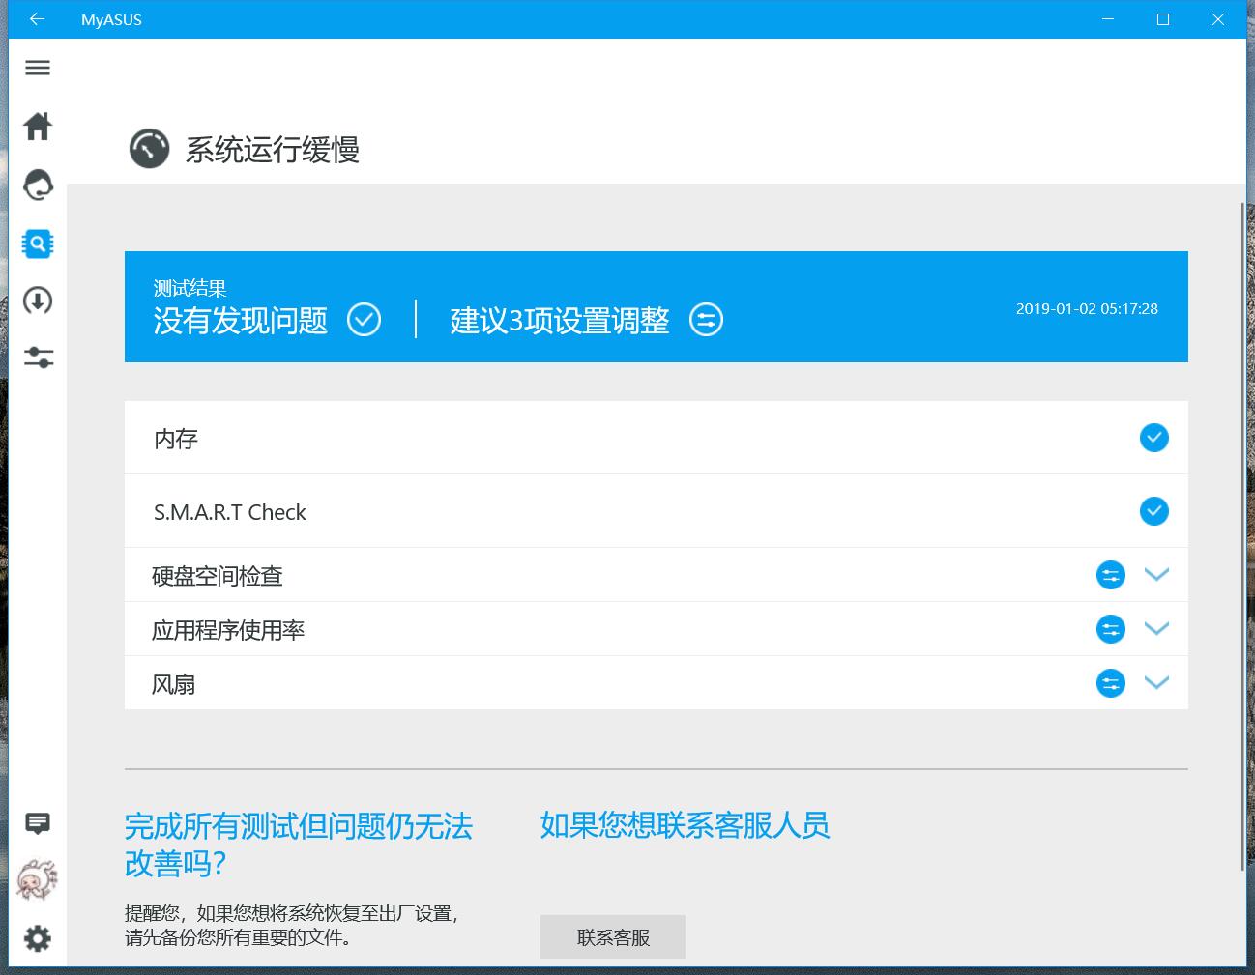Open Settings via the gear icon

click(37, 937)
